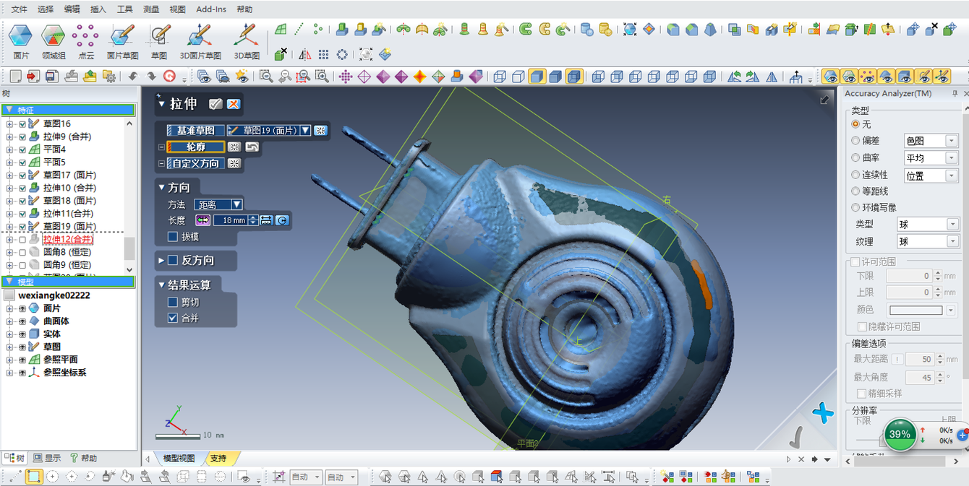This screenshot has height=486, width=969.
Task: Click the 自定义方向 custom direction button
Action: click(195, 163)
